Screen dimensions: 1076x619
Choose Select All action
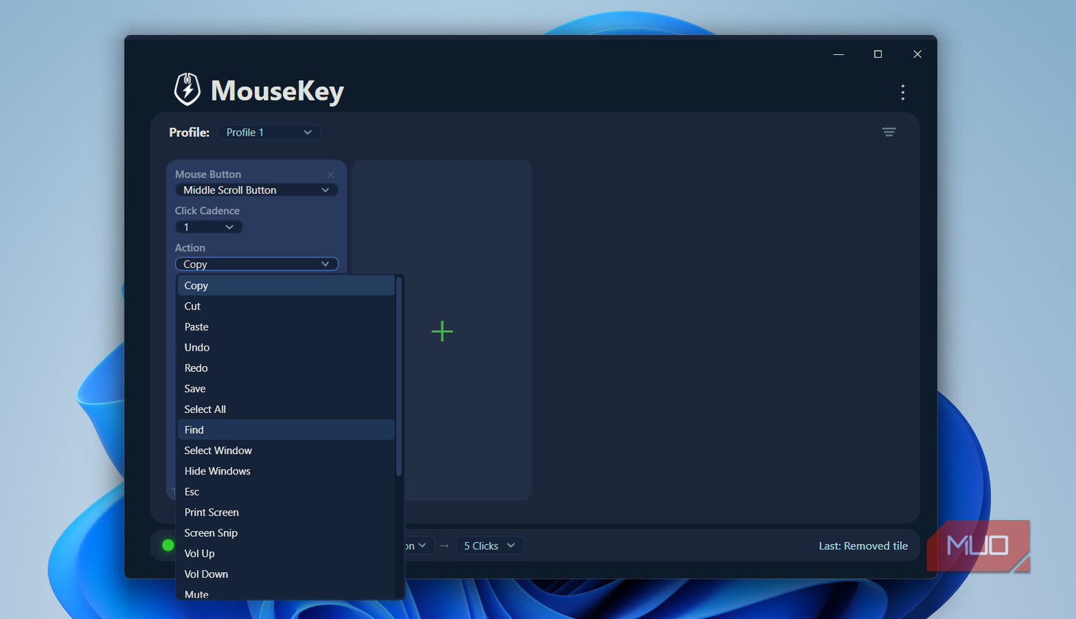pos(286,409)
